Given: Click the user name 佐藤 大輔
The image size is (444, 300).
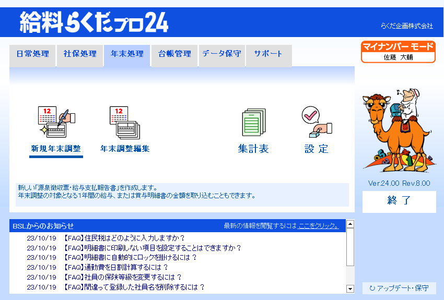Looking at the screenshot, I should click(398, 57).
